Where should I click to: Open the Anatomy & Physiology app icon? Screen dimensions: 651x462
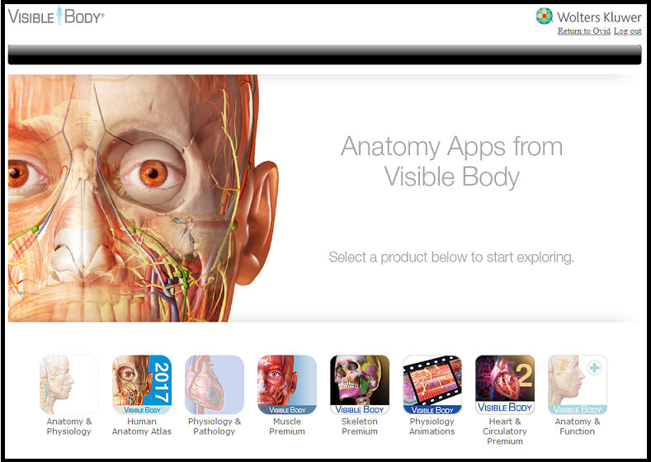69,384
